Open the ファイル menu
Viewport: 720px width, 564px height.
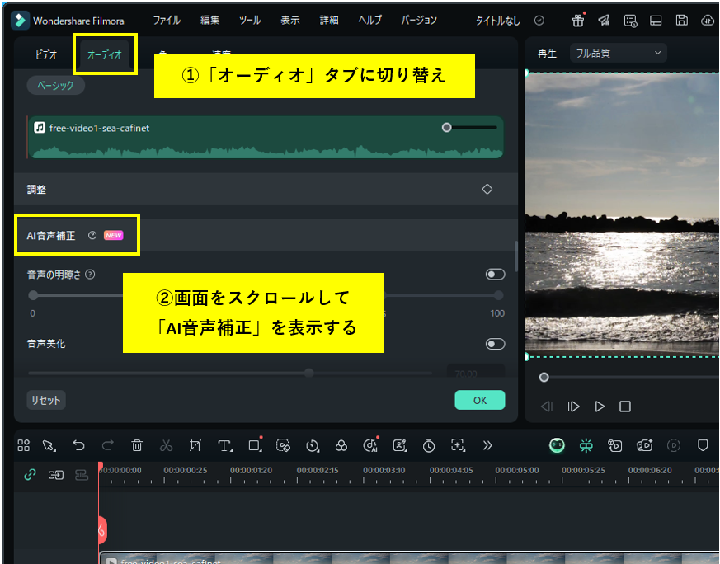(x=167, y=20)
